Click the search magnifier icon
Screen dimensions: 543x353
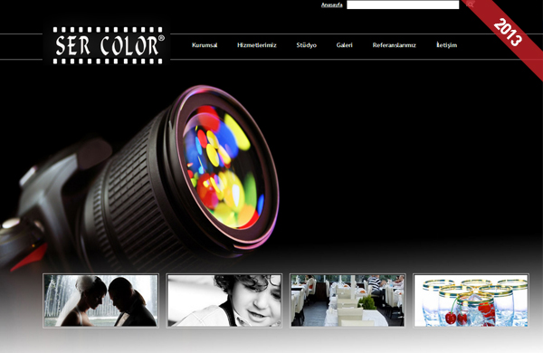point(470,5)
